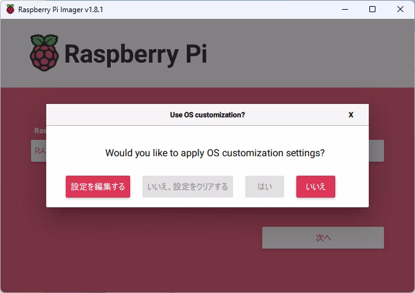Select the はい button
Image resolution: width=415 pixels, height=293 pixels.
tap(265, 187)
